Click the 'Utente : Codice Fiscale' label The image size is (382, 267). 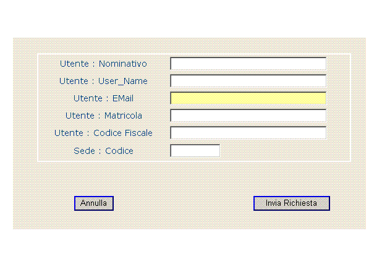point(103,133)
